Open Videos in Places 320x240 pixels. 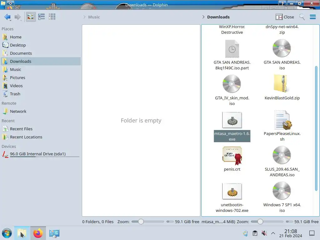tap(41, 86)
